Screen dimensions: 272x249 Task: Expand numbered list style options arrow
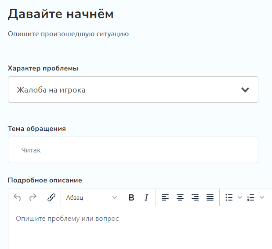(262, 197)
